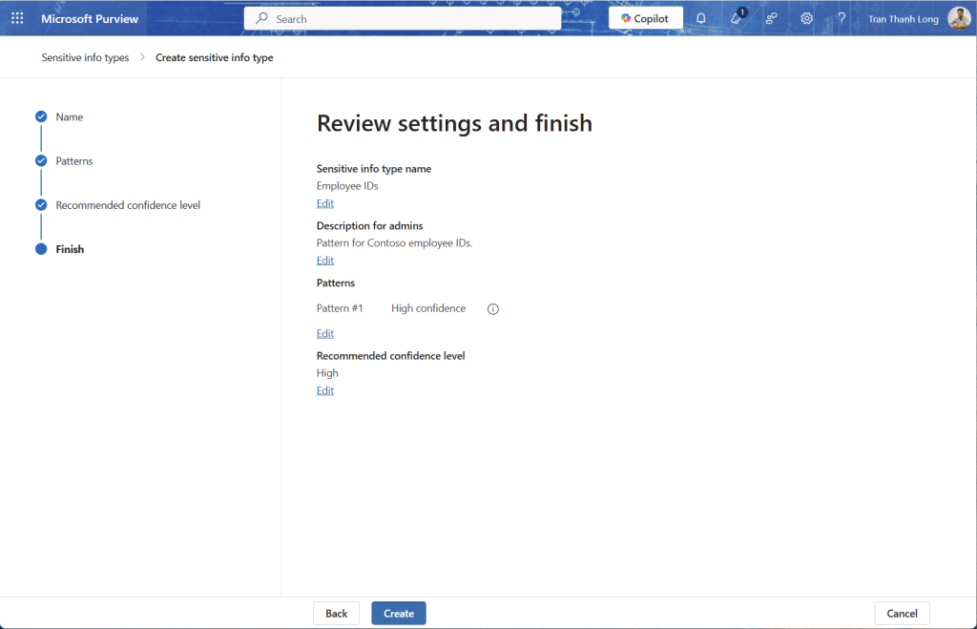Open the help question mark icon
Screen dimensions: 977x629
(842, 18)
